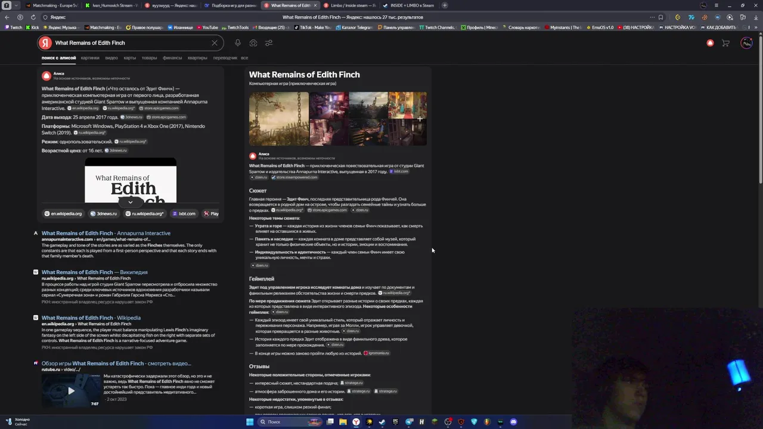763x429 pixels.
Task: Open a new browser tab with plus button
Action: click(445, 5)
